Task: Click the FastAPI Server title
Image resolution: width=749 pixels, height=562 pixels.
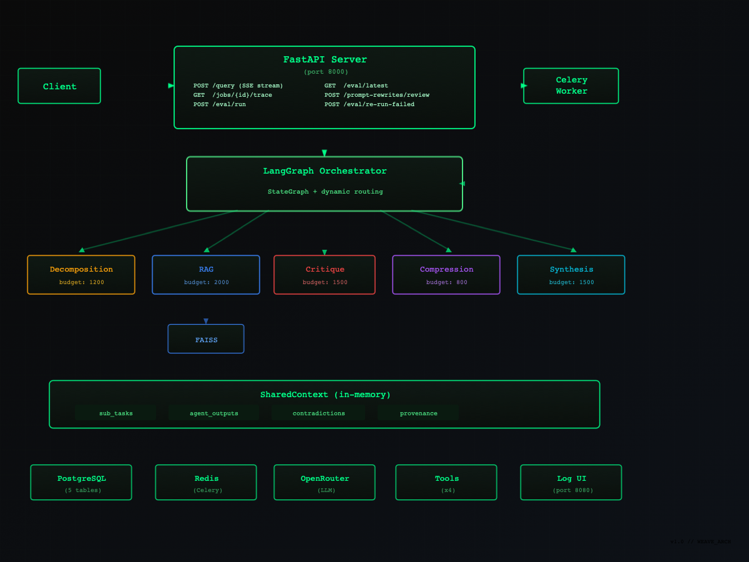Action: (325, 60)
